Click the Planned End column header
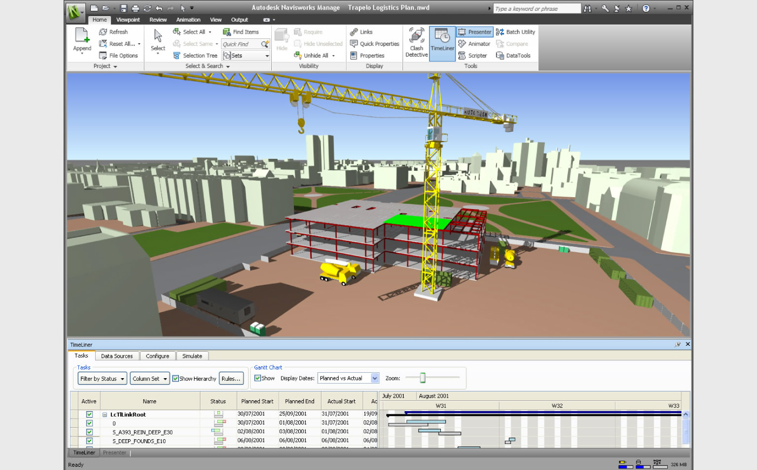Viewport: 757px width, 470px height. [x=300, y=401]
